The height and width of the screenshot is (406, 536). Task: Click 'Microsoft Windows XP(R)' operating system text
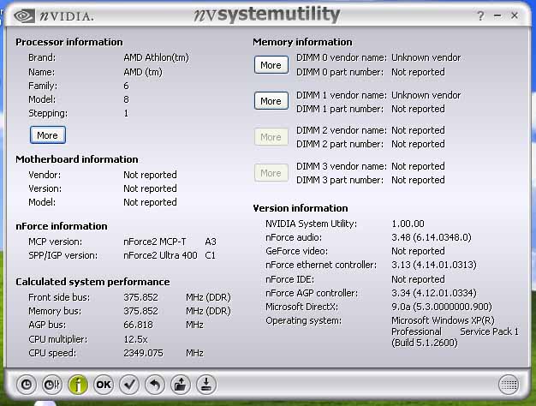(x=443, y=320)
